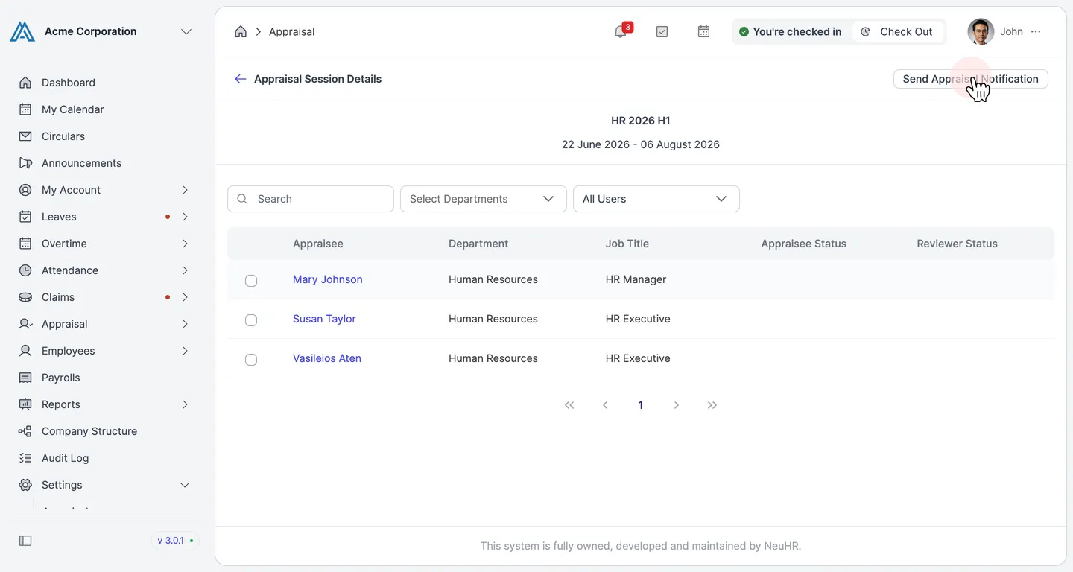Screen dimensions: 1073x572
Task: Expand the Employees submenu chevron
Action: 185,351
